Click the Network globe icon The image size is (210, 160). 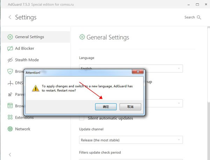[x=9, y=129]
